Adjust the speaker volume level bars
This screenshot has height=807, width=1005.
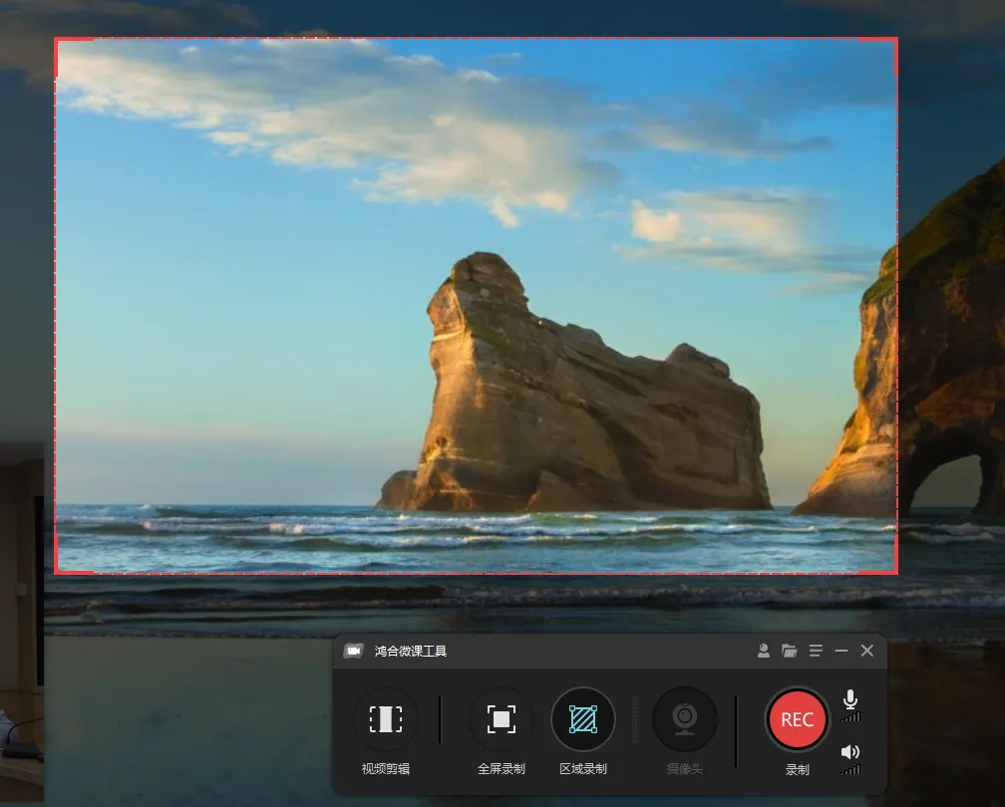(851, 769)
